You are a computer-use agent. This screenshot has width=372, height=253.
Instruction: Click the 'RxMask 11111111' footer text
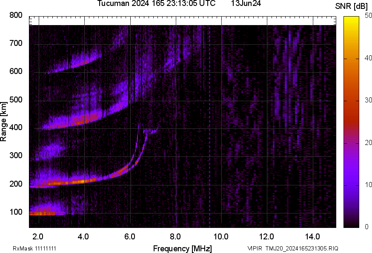tap(34, 248)
